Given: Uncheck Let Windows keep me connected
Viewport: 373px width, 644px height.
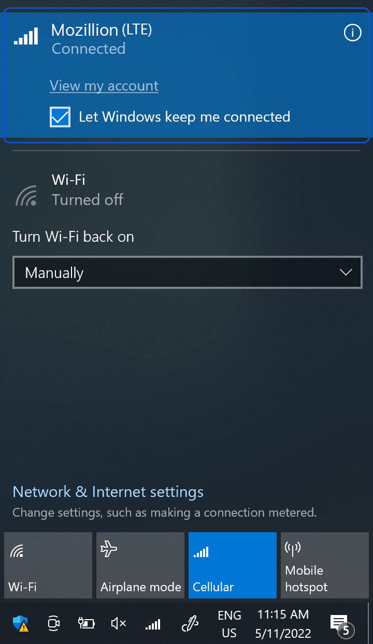Looking at the screenshot, I should coord(60,117).
